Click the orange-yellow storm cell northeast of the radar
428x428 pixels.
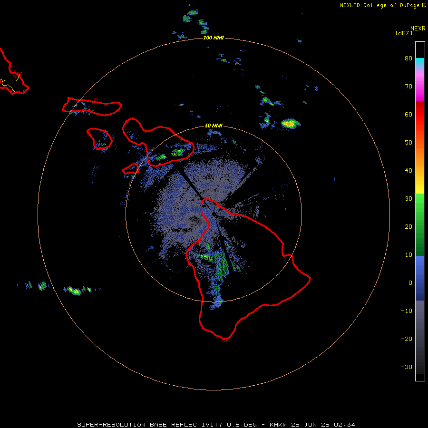(290, 124)
